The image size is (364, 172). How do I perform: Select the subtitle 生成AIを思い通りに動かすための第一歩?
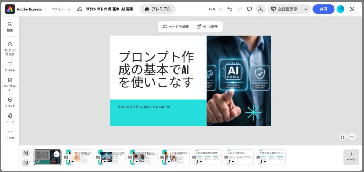[x=144, y=107]
